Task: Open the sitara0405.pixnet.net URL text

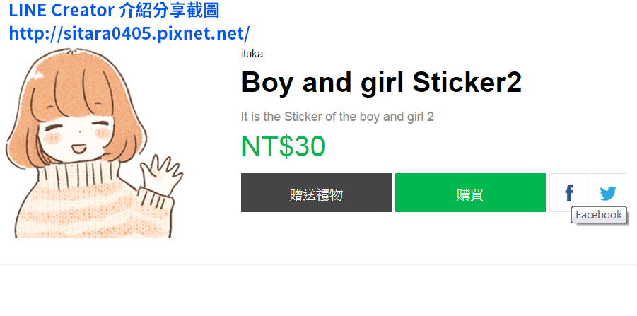Action: pos(129,33)
